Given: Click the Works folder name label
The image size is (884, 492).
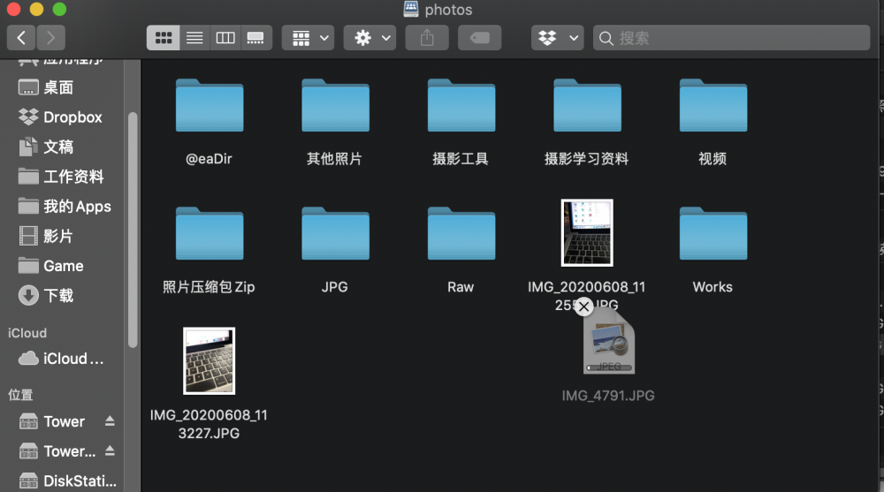Looking at the screenshot, I should pos(713,287).
